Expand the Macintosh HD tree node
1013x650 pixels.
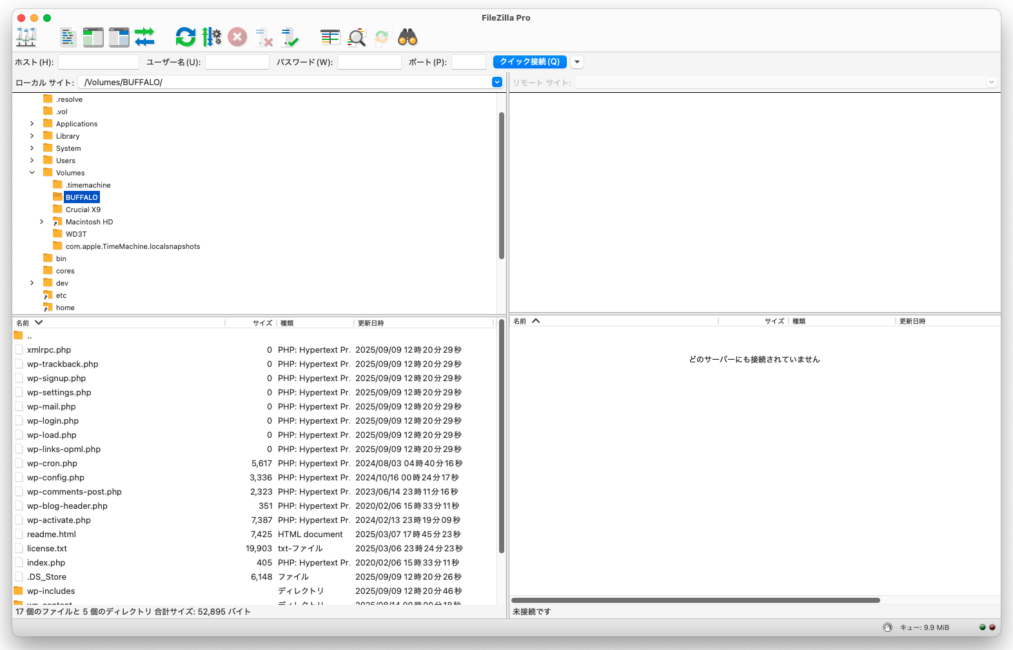click(42, 221)
